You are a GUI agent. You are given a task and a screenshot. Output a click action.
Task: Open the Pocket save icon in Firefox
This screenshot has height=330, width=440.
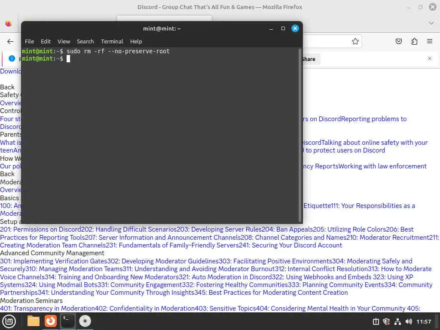398,41
